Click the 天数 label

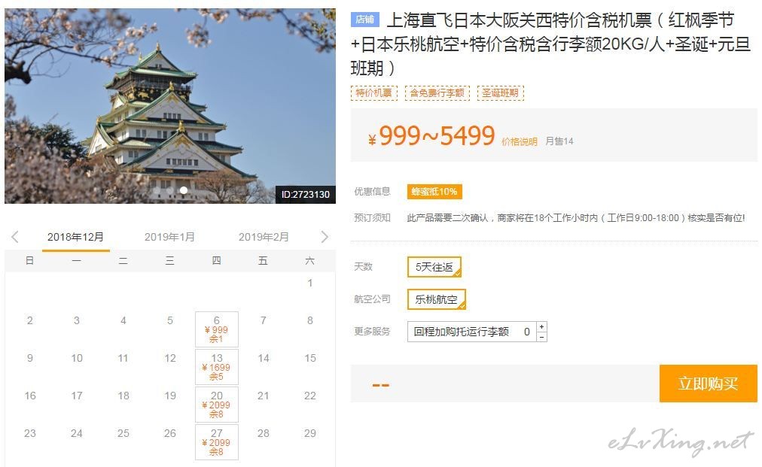[363, 266]
